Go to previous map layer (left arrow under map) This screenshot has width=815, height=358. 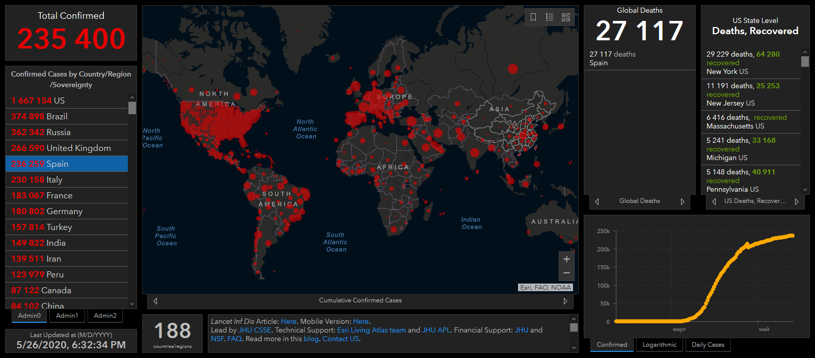155,301
